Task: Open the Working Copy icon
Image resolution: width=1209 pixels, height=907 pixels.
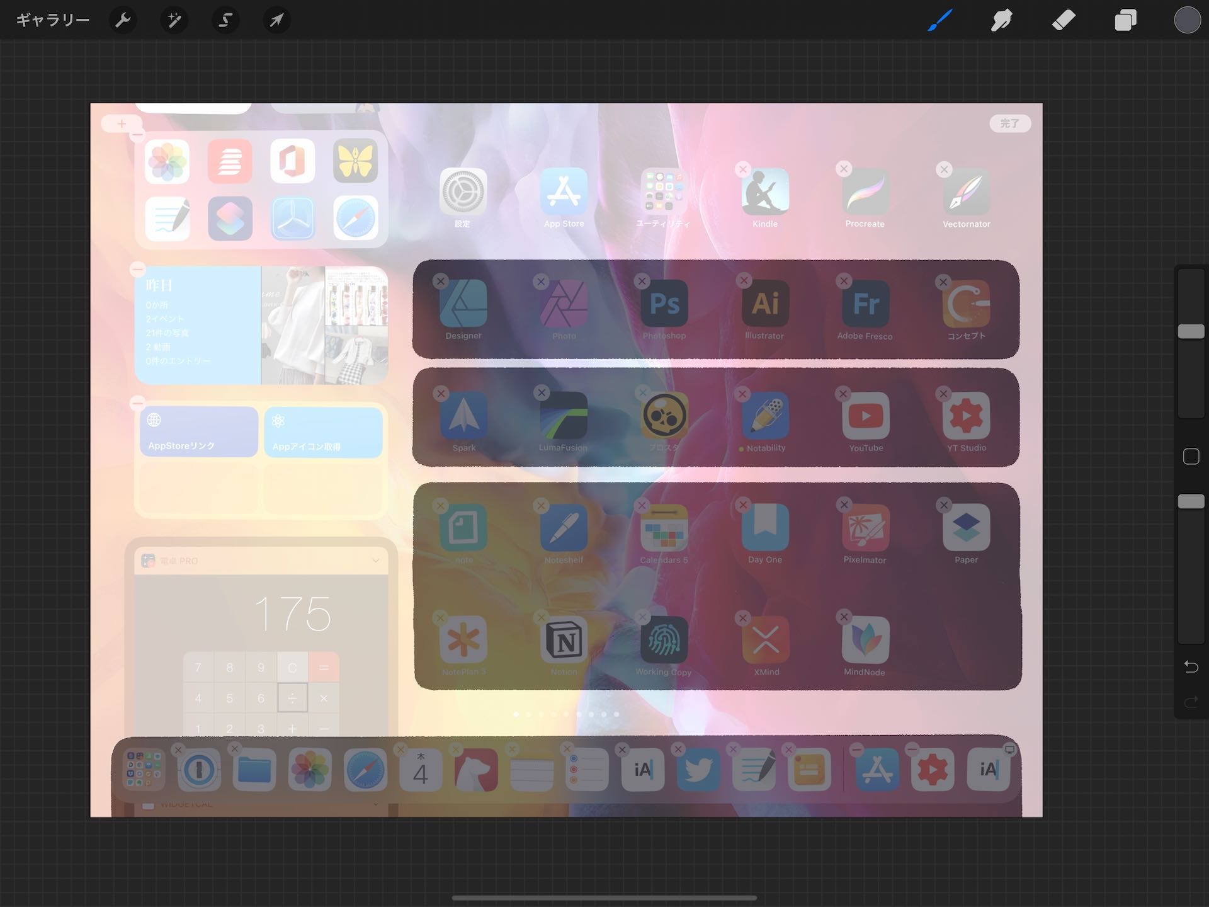Action: 664,640
